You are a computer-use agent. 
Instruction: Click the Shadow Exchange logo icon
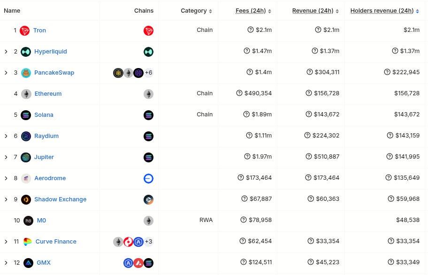click(x=26, y=199)
